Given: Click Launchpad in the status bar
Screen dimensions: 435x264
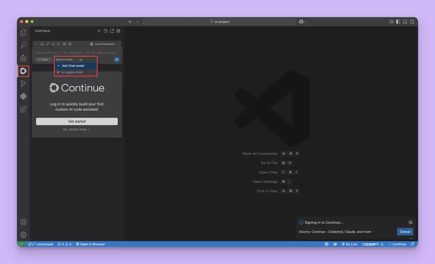Looking at the screenshot, I should click(x=41, y=244).
